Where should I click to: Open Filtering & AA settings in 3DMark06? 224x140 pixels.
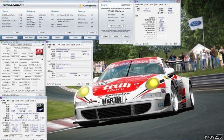click(43, 37)
